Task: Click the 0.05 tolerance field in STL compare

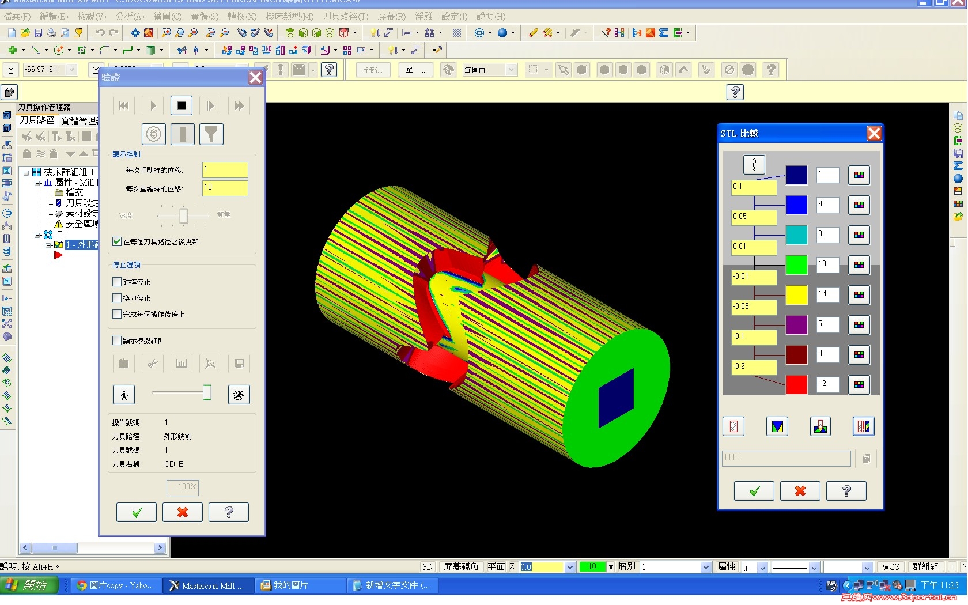Action: [x=754, y=217]
